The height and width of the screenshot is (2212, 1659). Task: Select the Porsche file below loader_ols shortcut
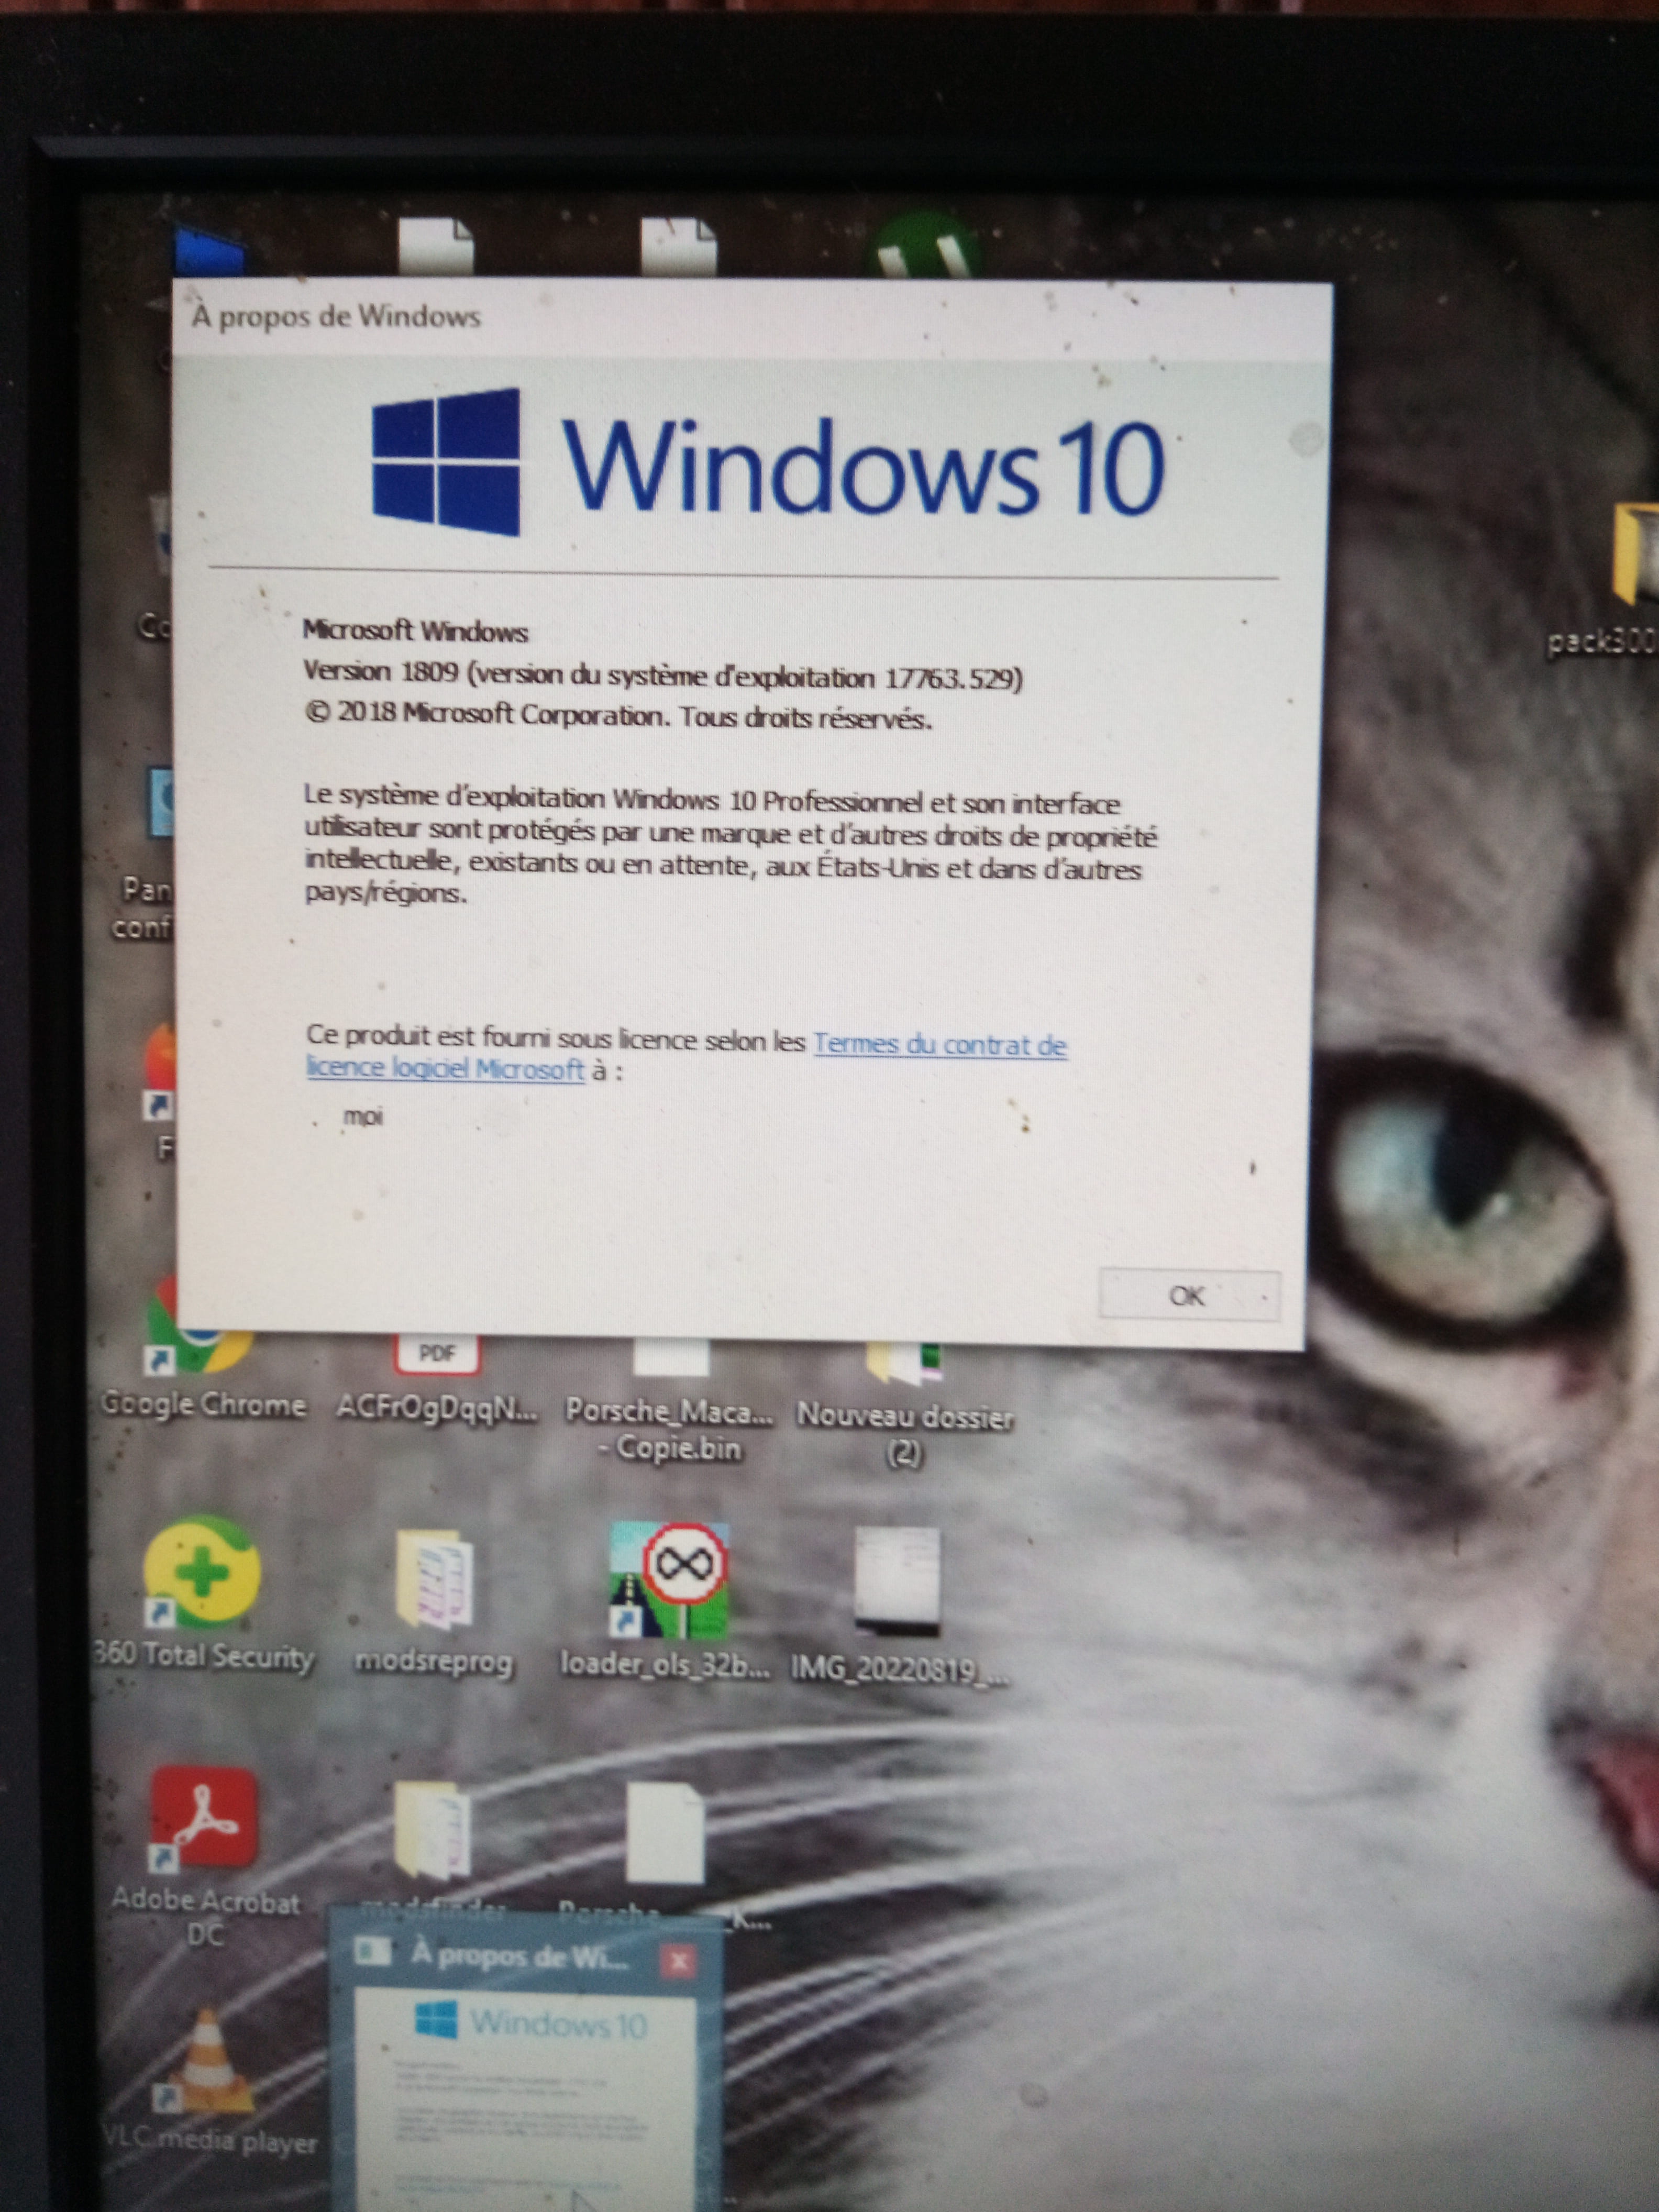pyautogui.click(x=665, y=1832)
